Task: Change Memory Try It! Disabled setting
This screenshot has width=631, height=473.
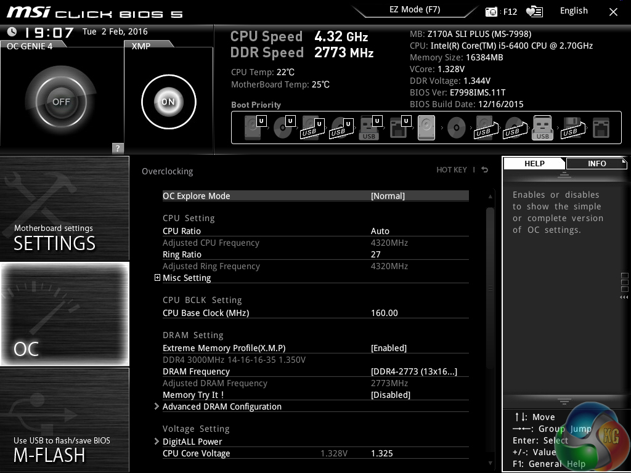Action: click(390, 395)
